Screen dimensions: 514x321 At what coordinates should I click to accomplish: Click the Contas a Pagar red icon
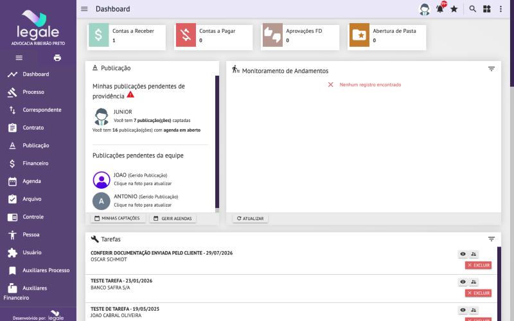coord(186,35)
